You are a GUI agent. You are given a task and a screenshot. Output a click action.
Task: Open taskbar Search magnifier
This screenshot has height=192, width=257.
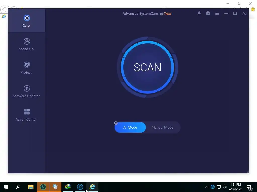click(x=18, y=187)
